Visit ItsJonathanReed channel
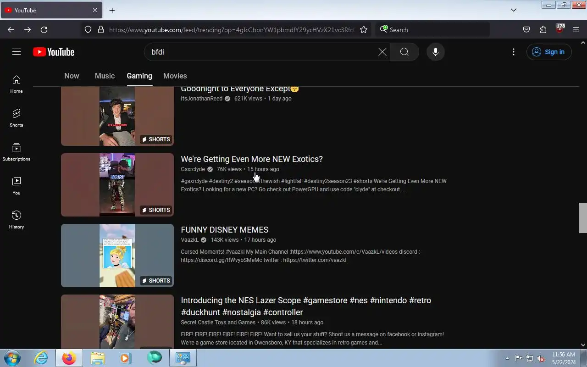Image resolution: width=587 pixels, height=367 pixels. (x=202, y=99)
